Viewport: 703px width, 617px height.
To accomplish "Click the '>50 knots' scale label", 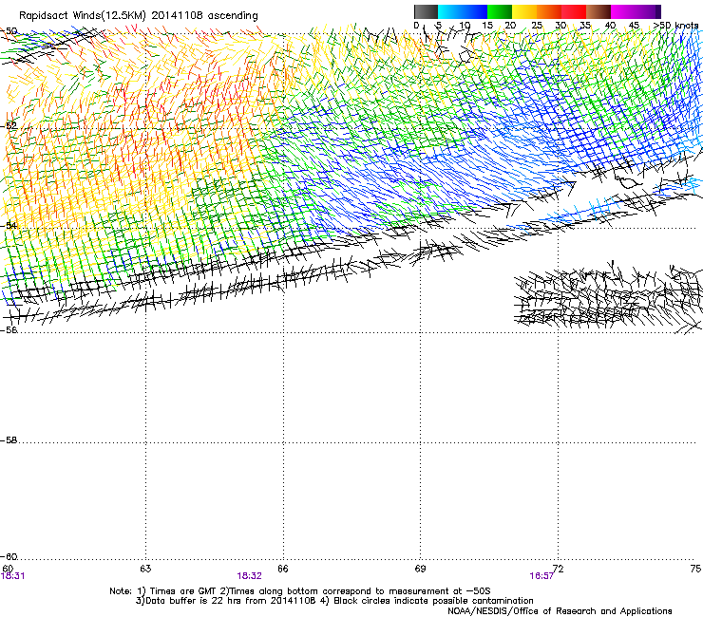I will 675,25.
